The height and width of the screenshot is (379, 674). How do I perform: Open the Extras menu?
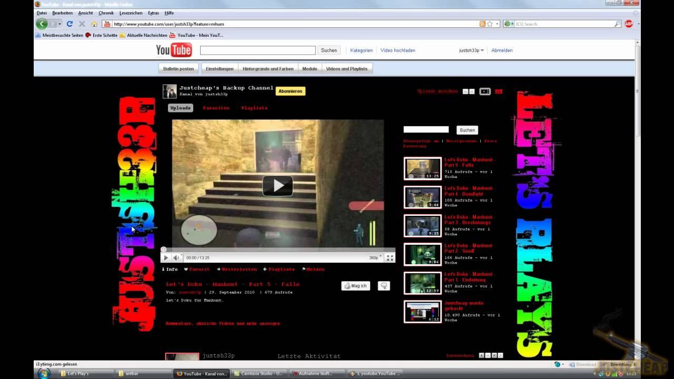(153, 13)
